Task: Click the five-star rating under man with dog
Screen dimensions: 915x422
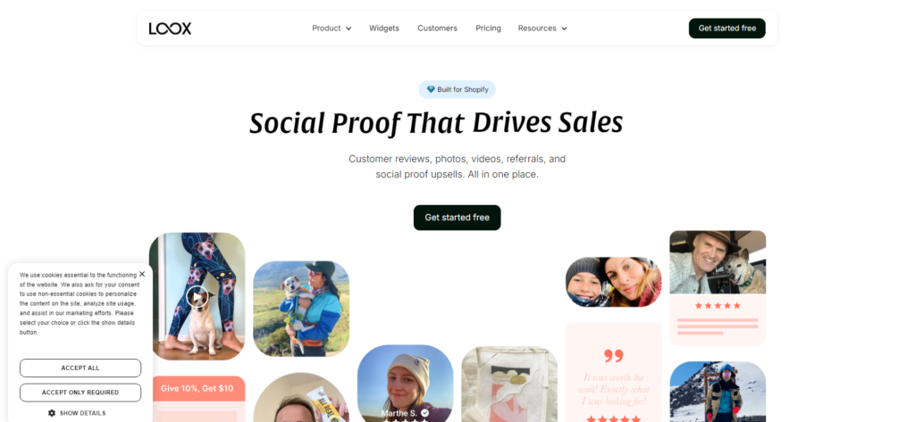Action: tap(718, 305)
